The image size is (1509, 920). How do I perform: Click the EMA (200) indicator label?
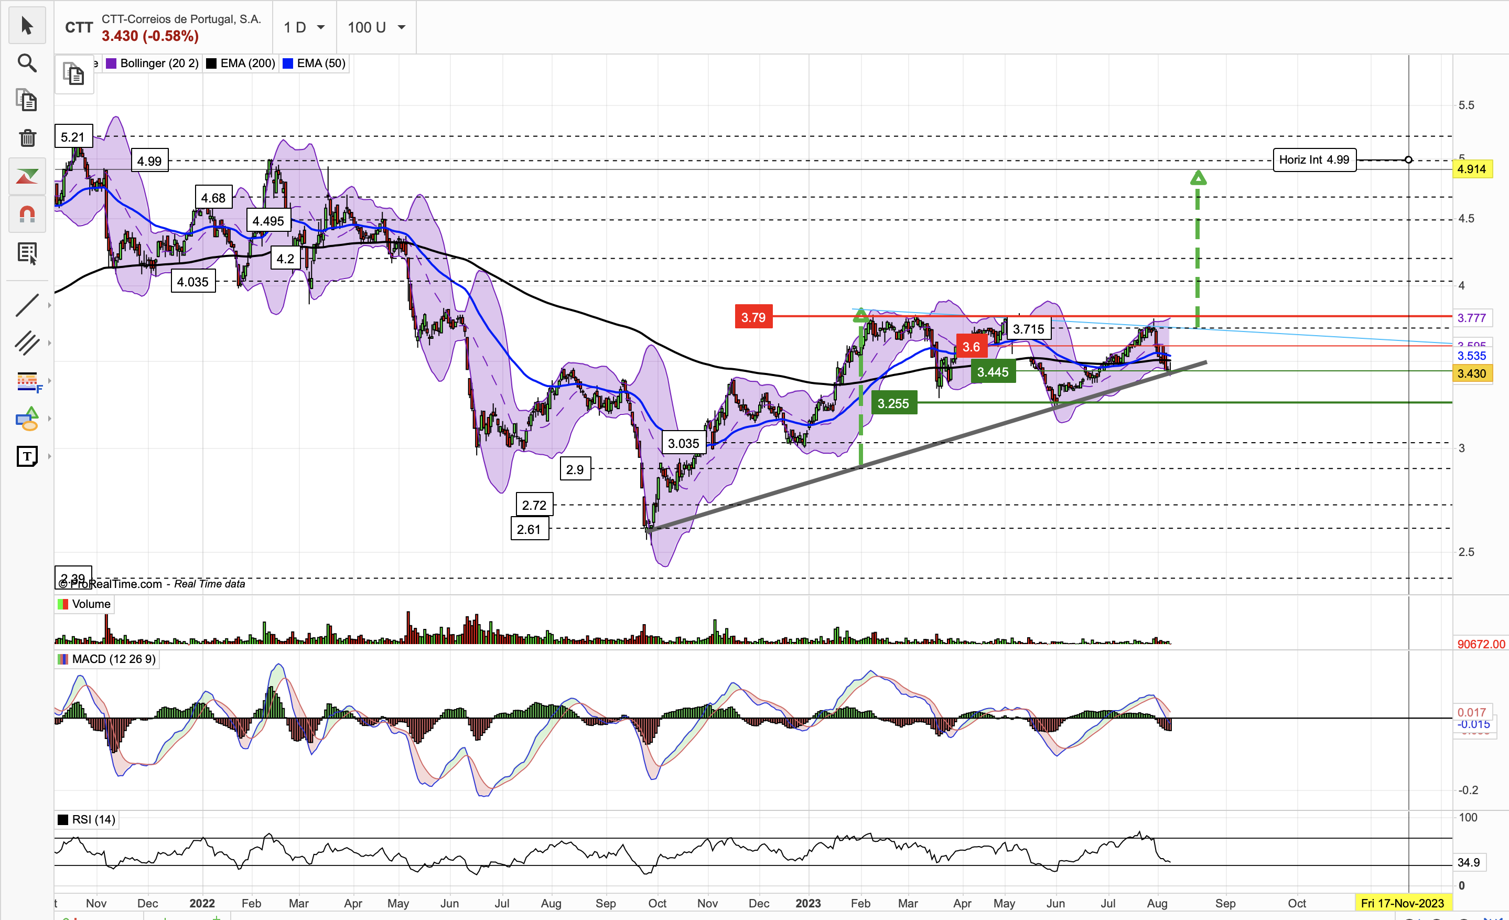point(247,63)
